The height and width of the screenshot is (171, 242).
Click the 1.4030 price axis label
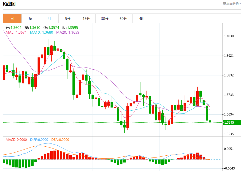tap(229, 36)
